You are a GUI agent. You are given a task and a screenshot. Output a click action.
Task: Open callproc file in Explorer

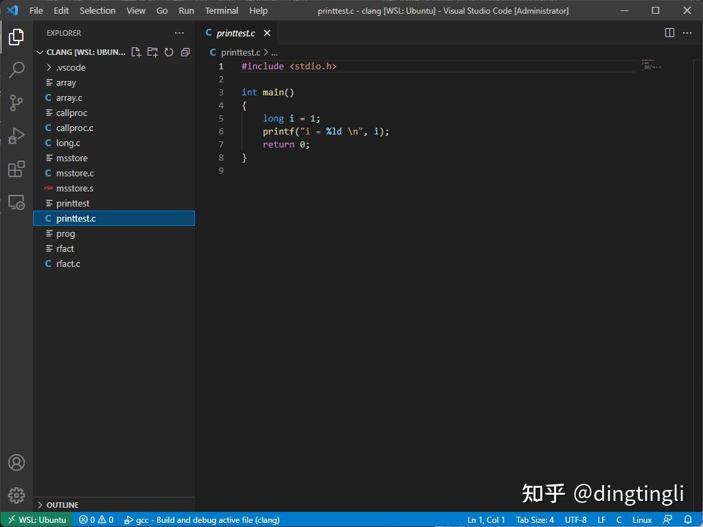coord(114,113)
